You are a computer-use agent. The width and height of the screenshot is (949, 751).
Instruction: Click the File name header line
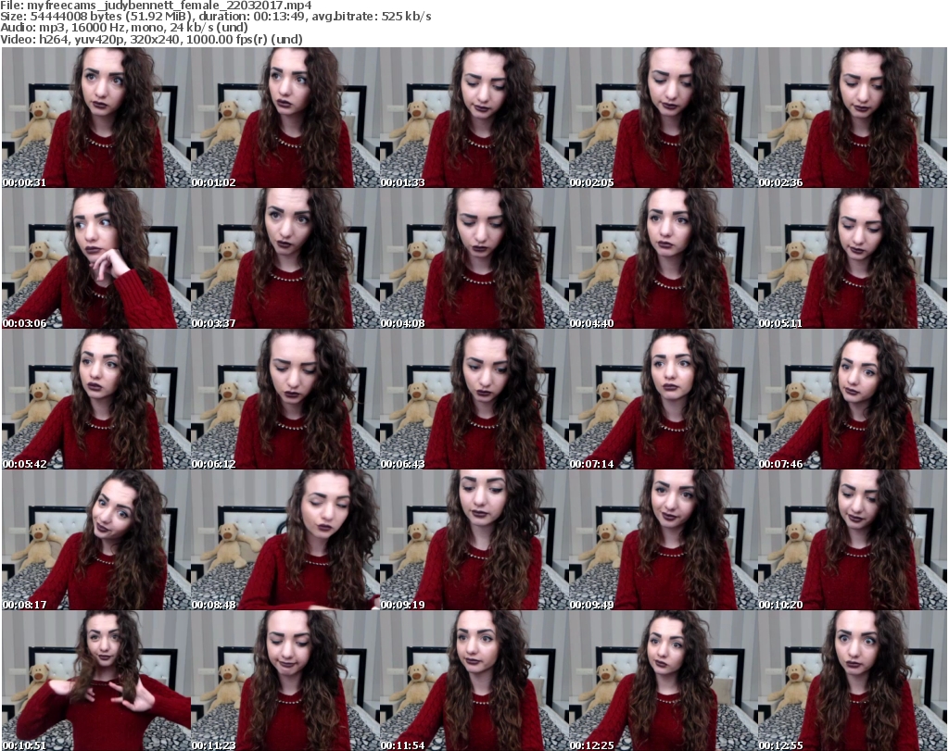click(156, 6)
